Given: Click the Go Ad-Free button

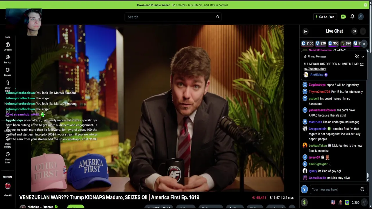Looking at the screenshot, I should (325, 17).
